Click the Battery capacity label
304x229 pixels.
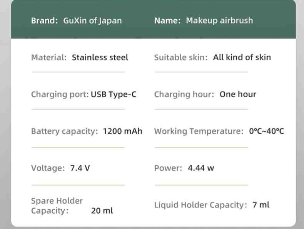65,131
